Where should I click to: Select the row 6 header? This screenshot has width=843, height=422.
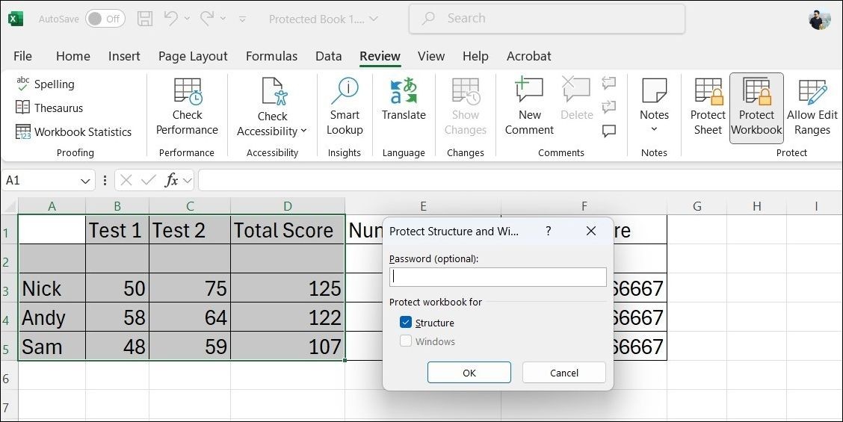tap(9, 379)
